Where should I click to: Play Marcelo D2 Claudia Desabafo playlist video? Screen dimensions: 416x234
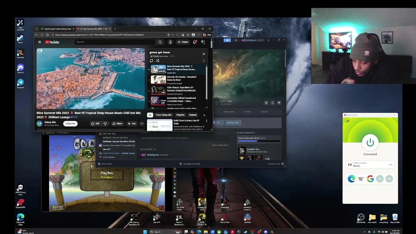(177, 80)
